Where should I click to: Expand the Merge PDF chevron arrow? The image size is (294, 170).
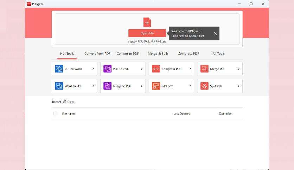(238, 69)
